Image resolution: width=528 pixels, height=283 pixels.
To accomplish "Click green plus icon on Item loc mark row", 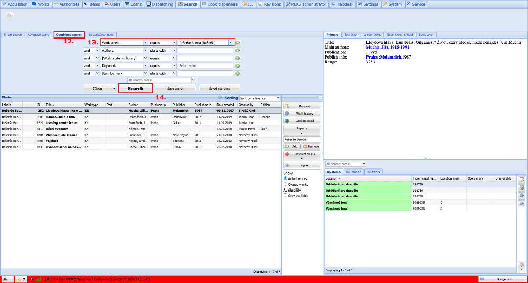I will (x=238, y=73).
